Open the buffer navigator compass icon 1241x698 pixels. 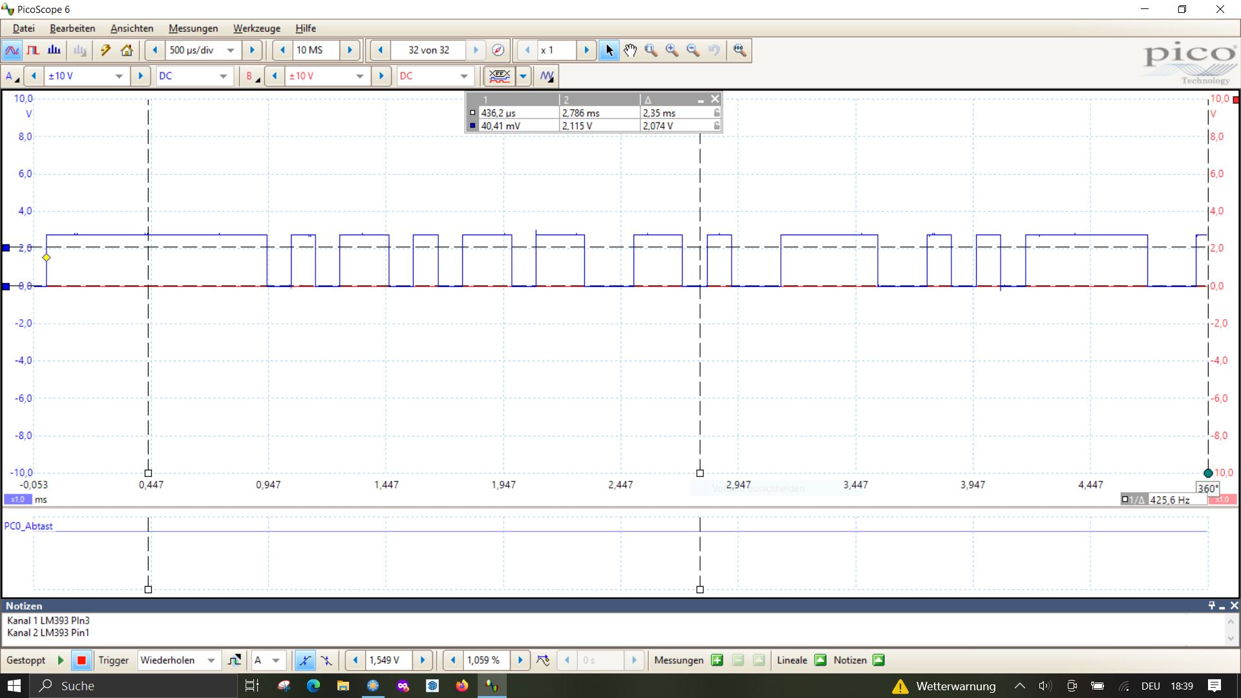pos(498,50)
